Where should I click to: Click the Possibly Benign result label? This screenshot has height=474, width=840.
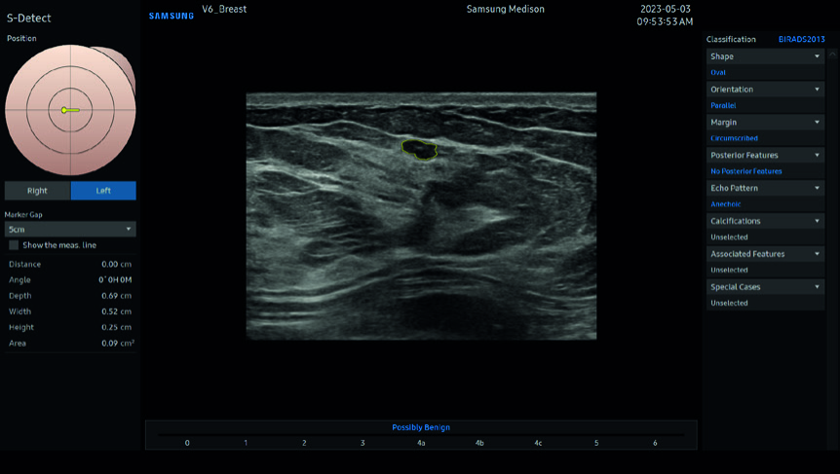[421, 427]
